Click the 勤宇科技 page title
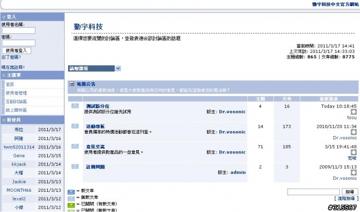This screenshot has height=212, width=360. pyautogui.click(x=88, y=26)
